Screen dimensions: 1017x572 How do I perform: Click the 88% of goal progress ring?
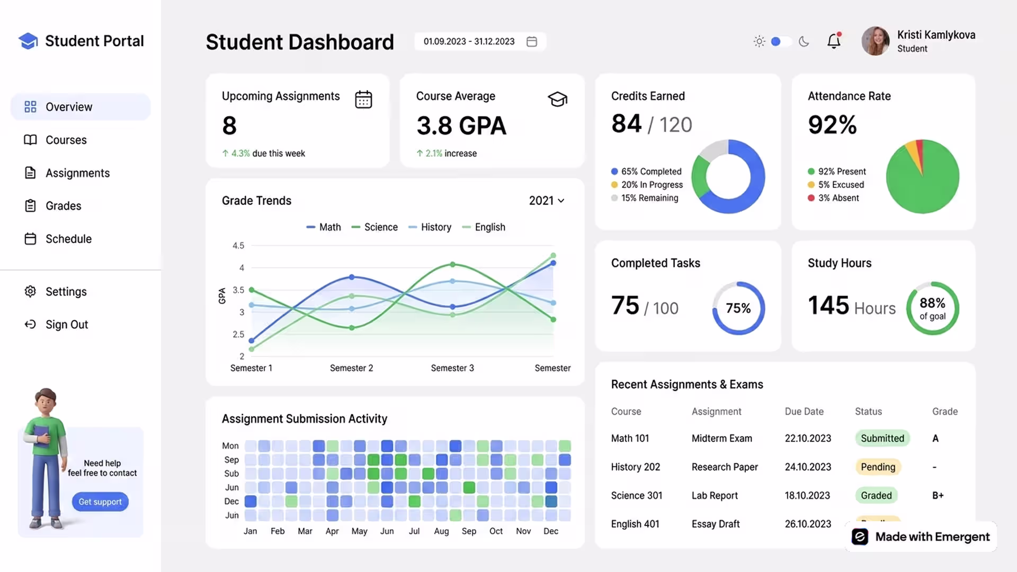click(x=933, y=308)
